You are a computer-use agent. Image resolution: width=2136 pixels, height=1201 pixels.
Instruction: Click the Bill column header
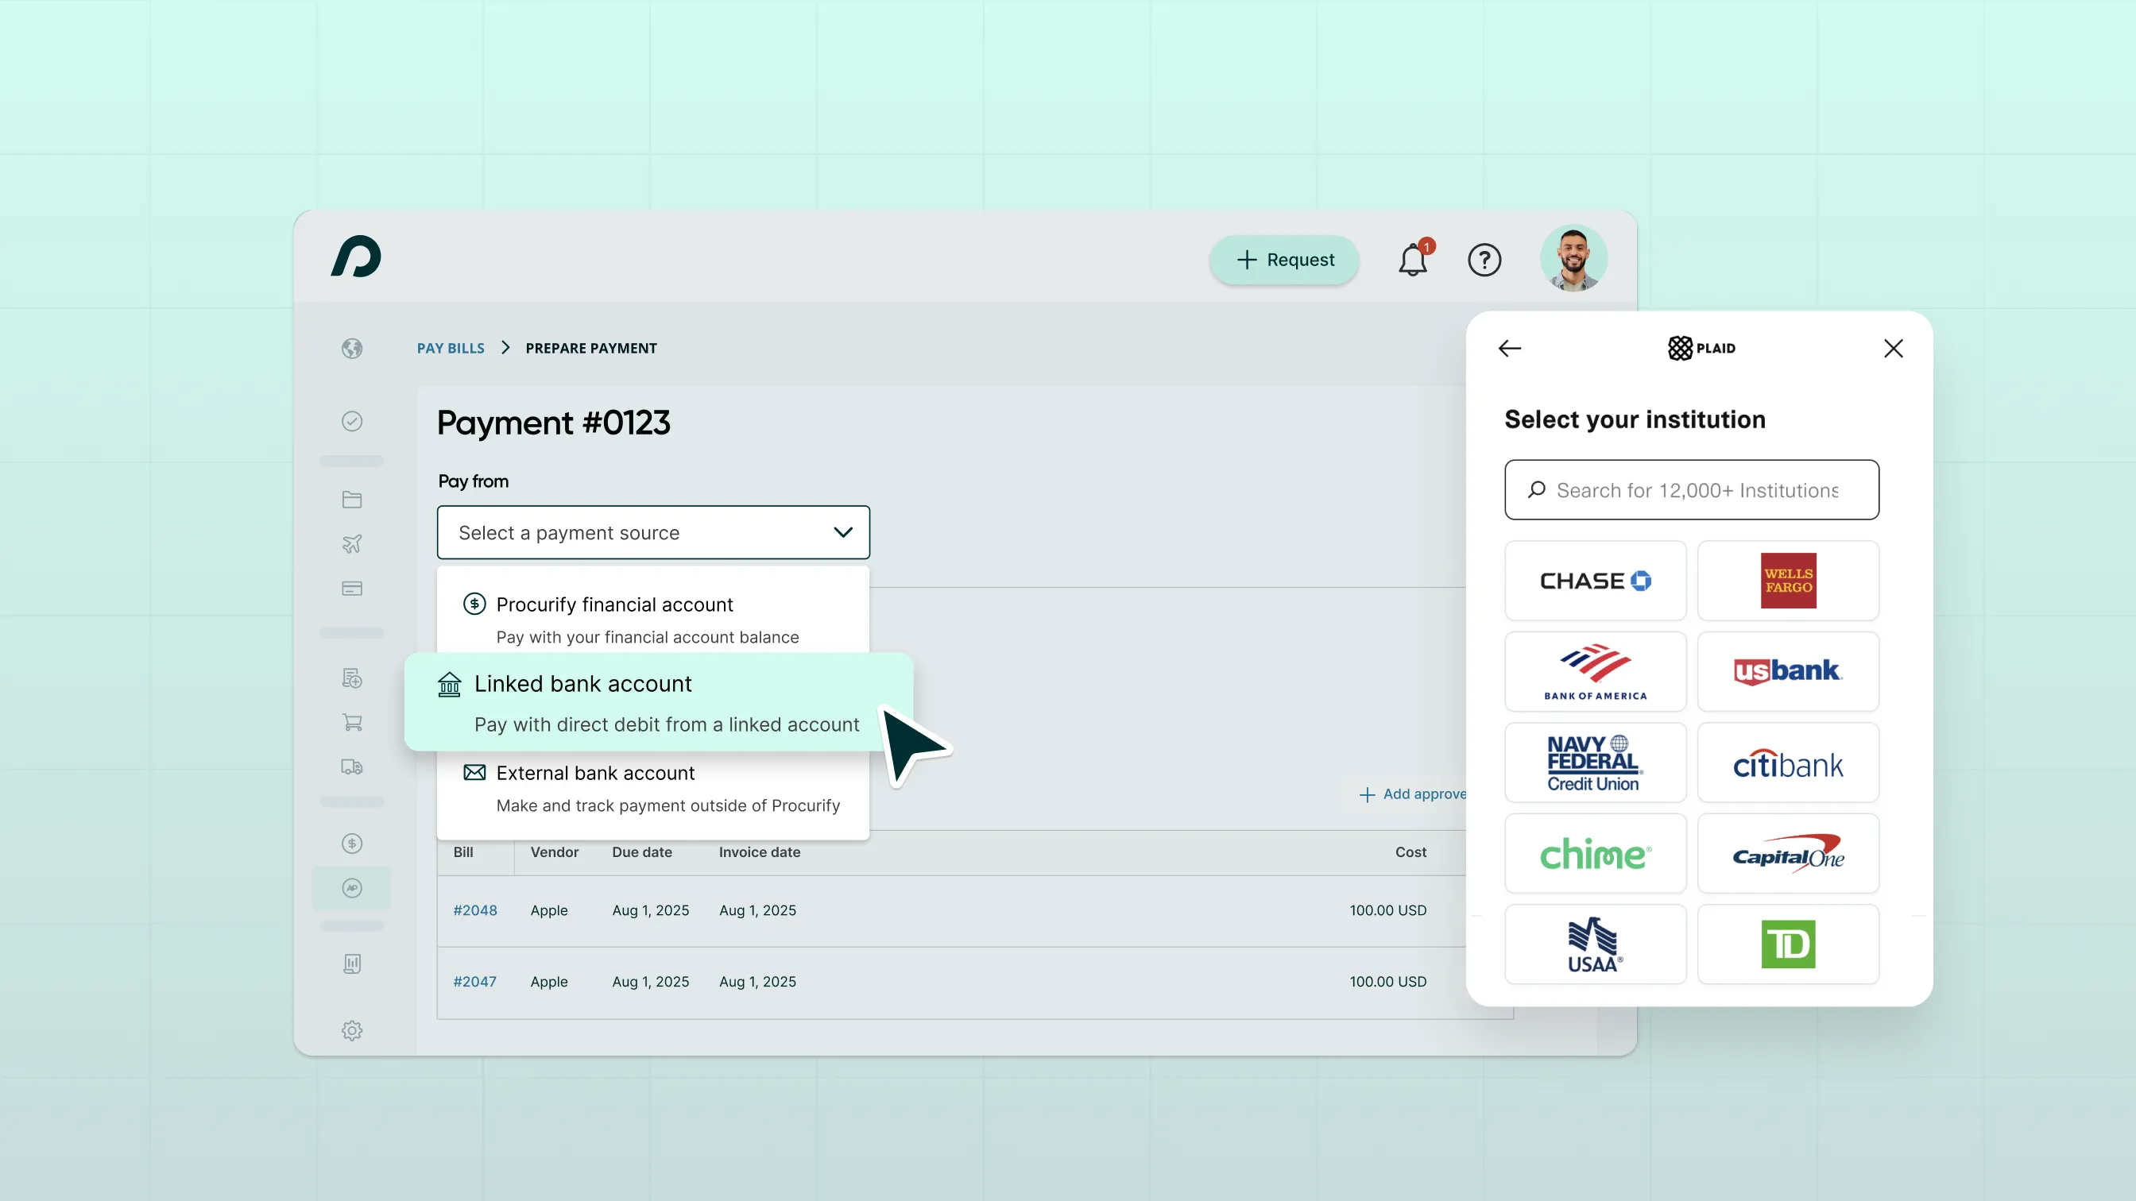(x=462, y=852)
